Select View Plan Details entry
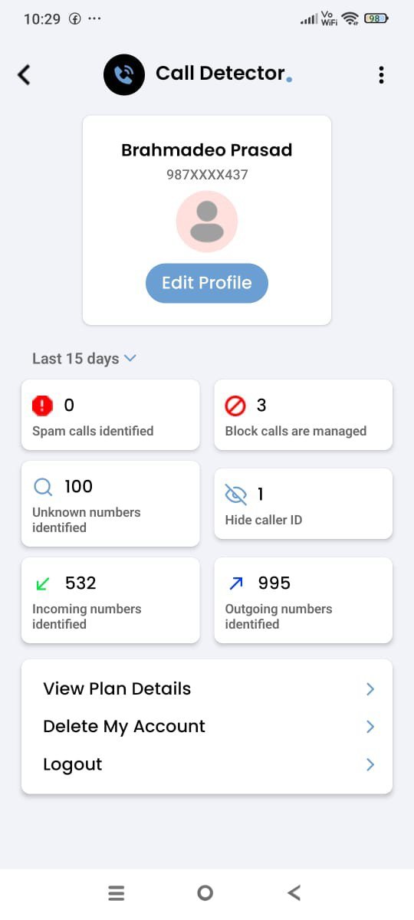Screen dimensions: 414x920 (x=207, y=688)
